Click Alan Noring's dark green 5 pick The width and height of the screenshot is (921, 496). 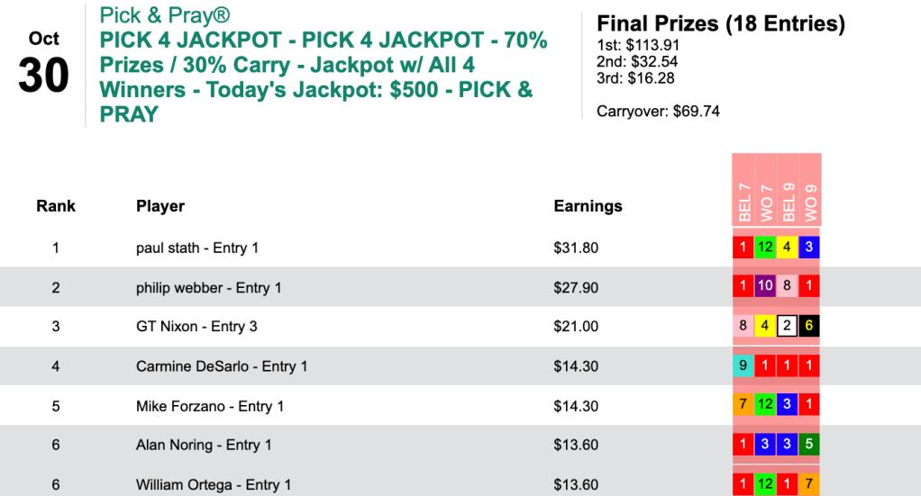pyautogui.click(x=809, y=445)
